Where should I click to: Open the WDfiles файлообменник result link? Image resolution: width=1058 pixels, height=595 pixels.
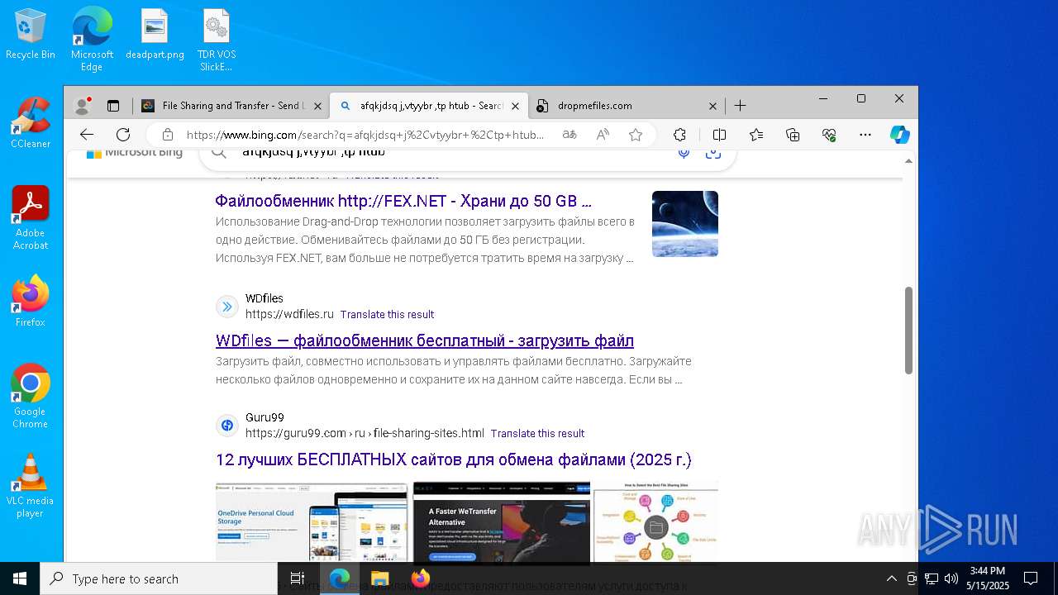[425, 340]
